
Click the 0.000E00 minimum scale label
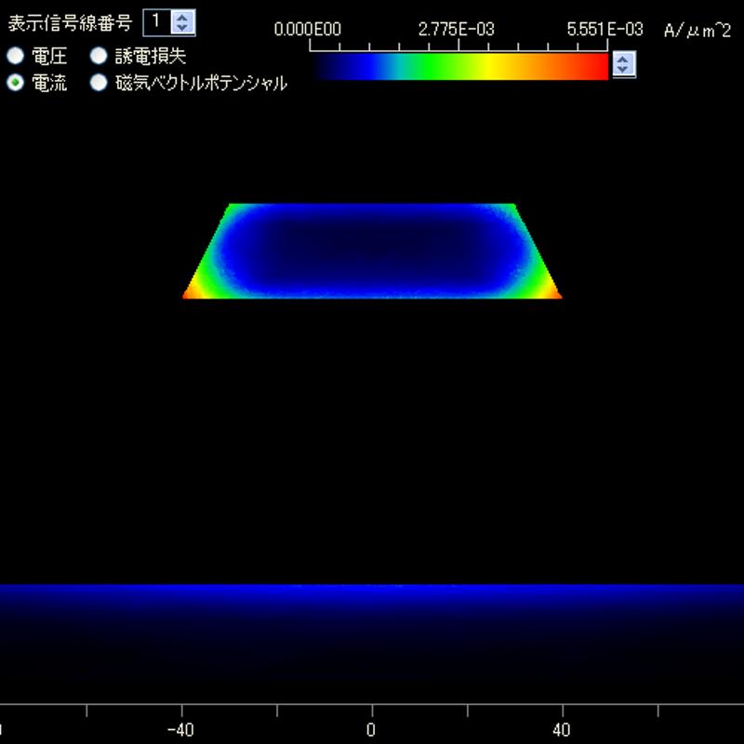308,29
